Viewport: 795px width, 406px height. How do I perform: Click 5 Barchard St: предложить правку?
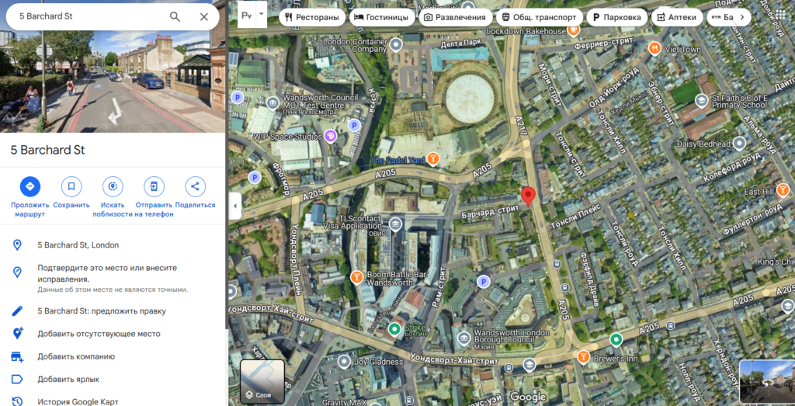pyautogui.click(x=102, y=311)
